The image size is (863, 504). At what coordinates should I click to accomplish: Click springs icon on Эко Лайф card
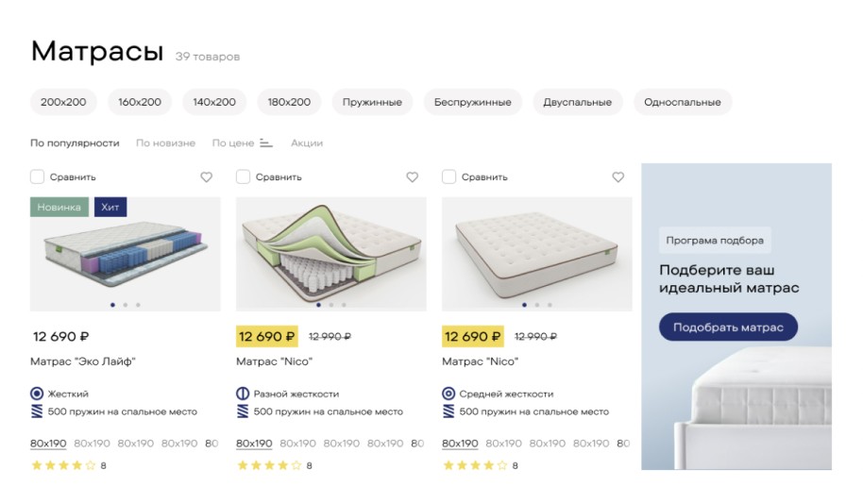coord(37,412)
